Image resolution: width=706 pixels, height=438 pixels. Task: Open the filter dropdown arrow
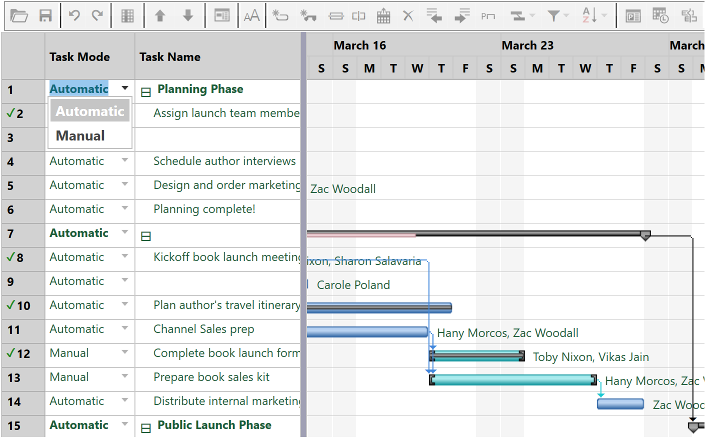(x=565, y=15)
